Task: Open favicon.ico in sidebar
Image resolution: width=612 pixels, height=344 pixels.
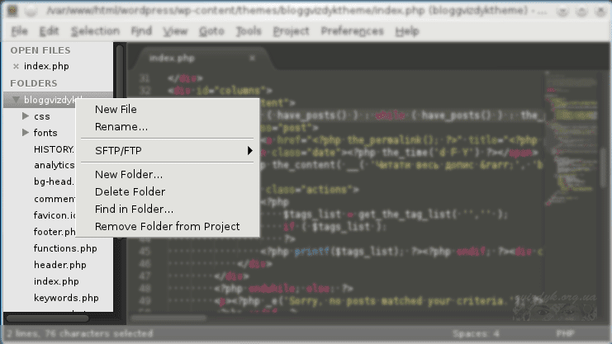Action: (55, 215)
